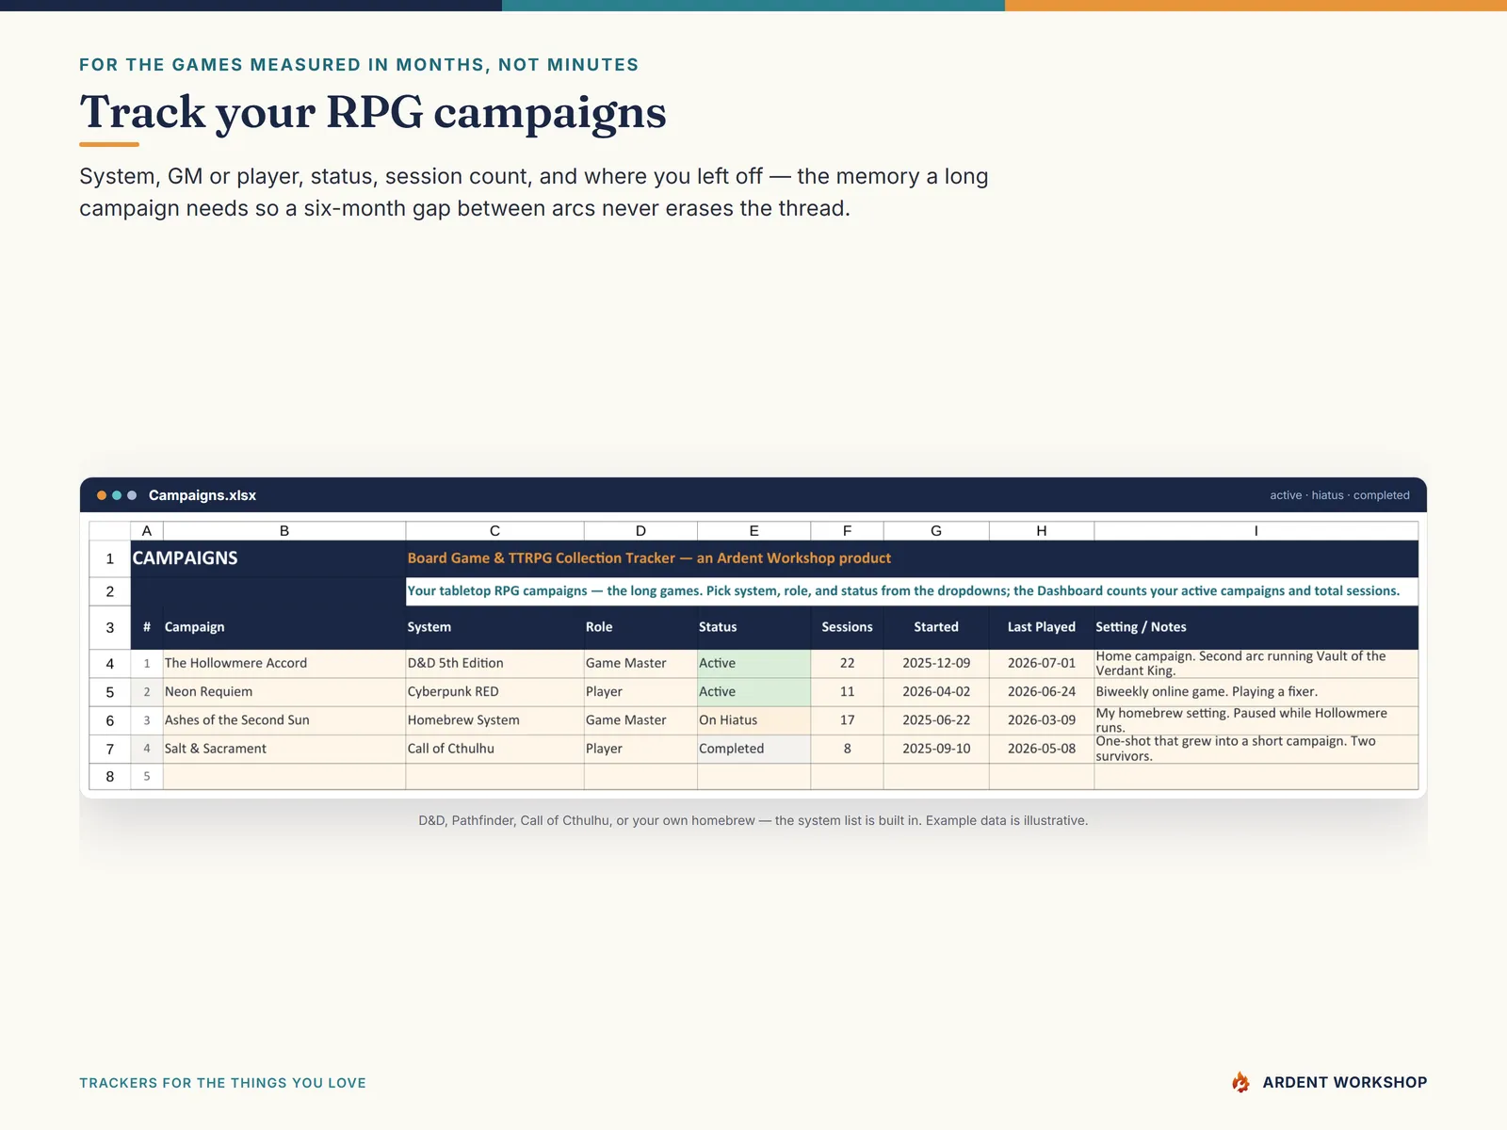Click started date 2026-04-02

[x=936, y=692]
